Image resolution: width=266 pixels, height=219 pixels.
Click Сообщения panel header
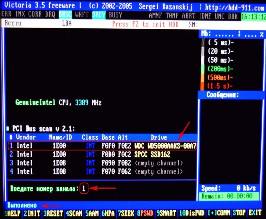tap(223, 95)
